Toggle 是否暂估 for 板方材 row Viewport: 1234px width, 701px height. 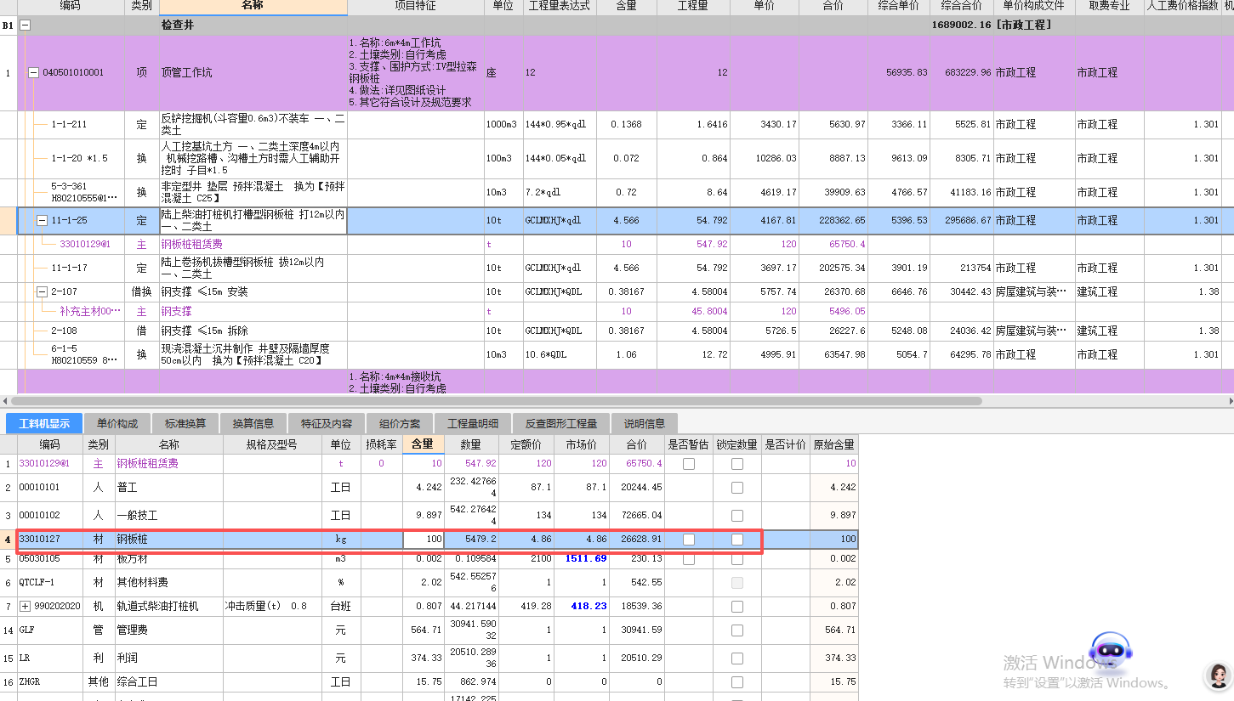tap(689, 559)
